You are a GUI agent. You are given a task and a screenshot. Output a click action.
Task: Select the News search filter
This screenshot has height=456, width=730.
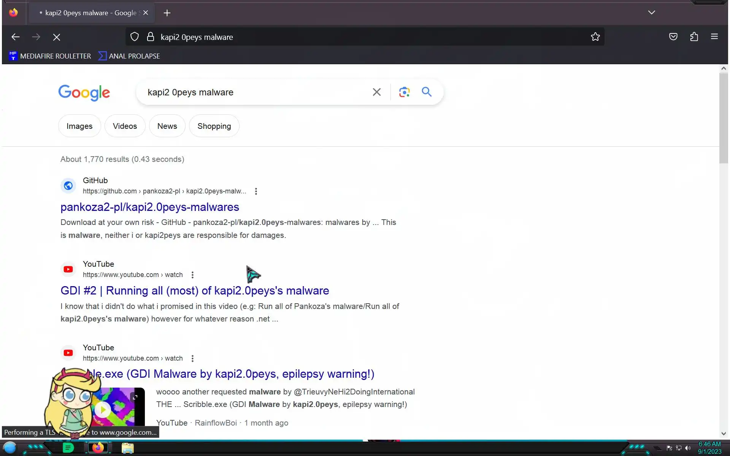click(167, 126)
